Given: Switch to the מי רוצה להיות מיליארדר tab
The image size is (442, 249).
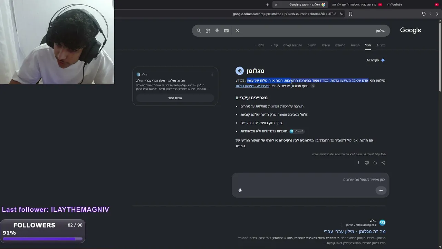Looking at the screenshot, I should [x=357, y=4].
